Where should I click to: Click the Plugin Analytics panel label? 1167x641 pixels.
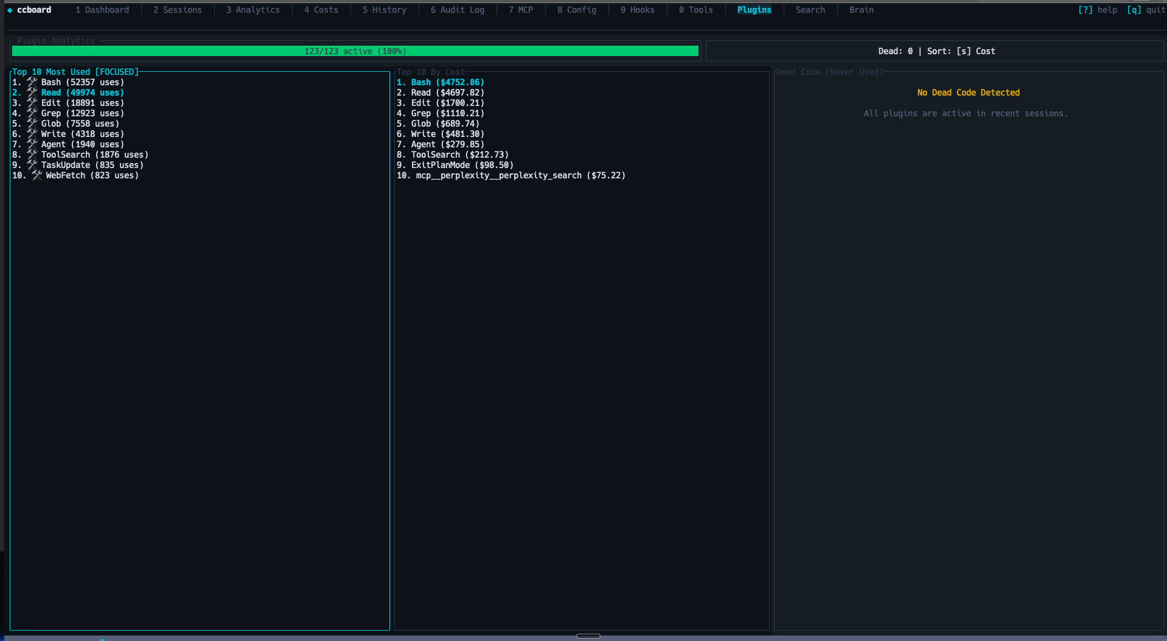[56, 41]
